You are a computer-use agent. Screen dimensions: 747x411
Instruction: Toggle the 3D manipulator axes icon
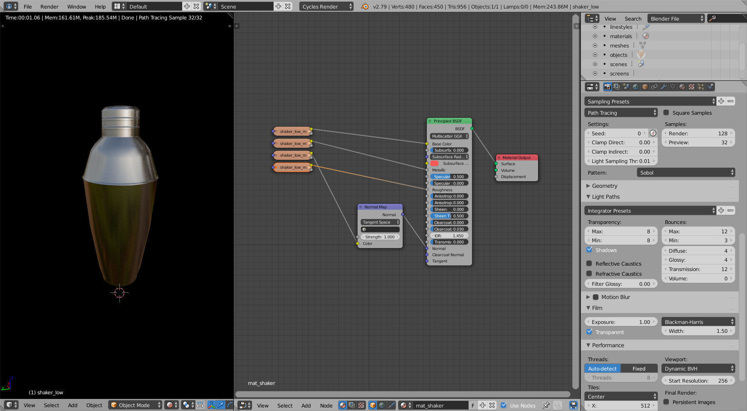211,405
